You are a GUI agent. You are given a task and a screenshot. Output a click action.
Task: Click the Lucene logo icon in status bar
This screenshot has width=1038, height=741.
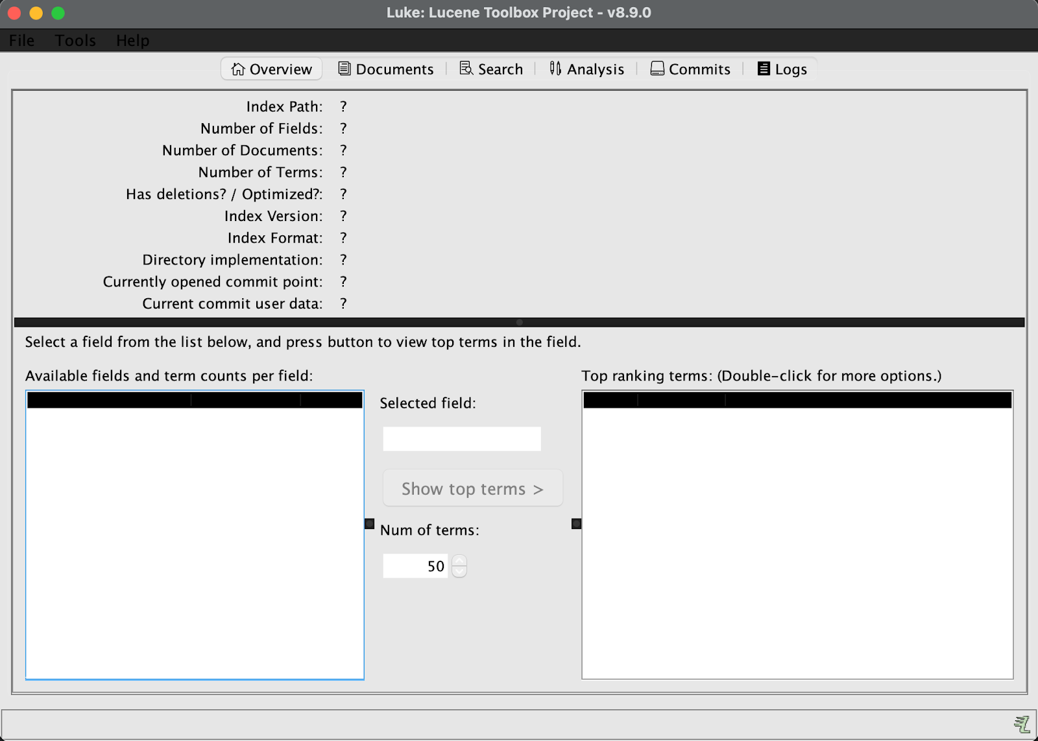click(x=1022, y=723)
